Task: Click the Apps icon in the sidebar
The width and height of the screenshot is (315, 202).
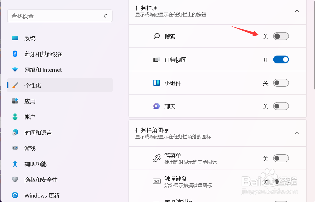Action: click(15, 101)
